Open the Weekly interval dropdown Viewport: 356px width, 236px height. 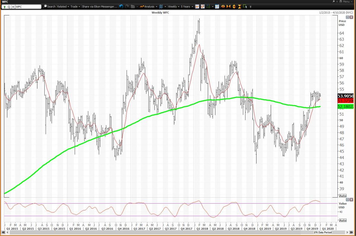[174, 7]
